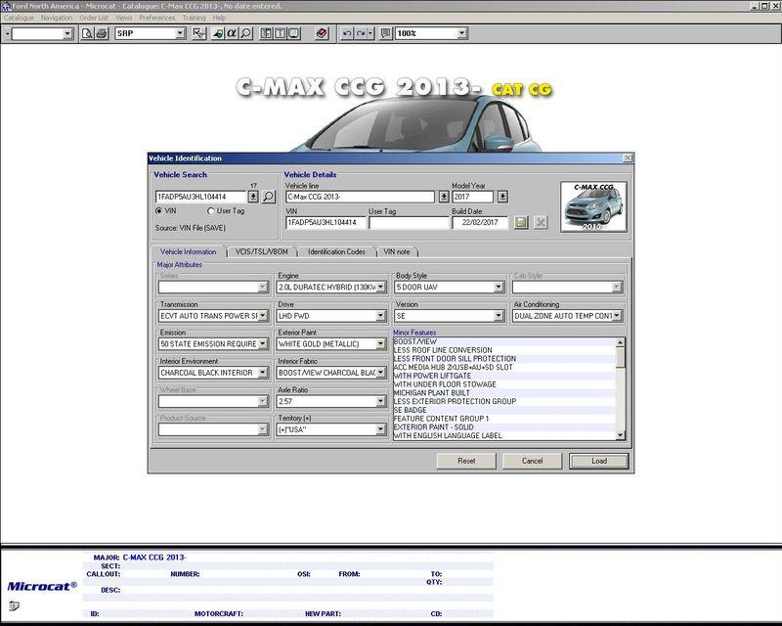Click the Microcat small icon at bottom left
Image resolution: width=782 pixels, height=626 pixels.
pyautogui.click(x=14, y=606)
